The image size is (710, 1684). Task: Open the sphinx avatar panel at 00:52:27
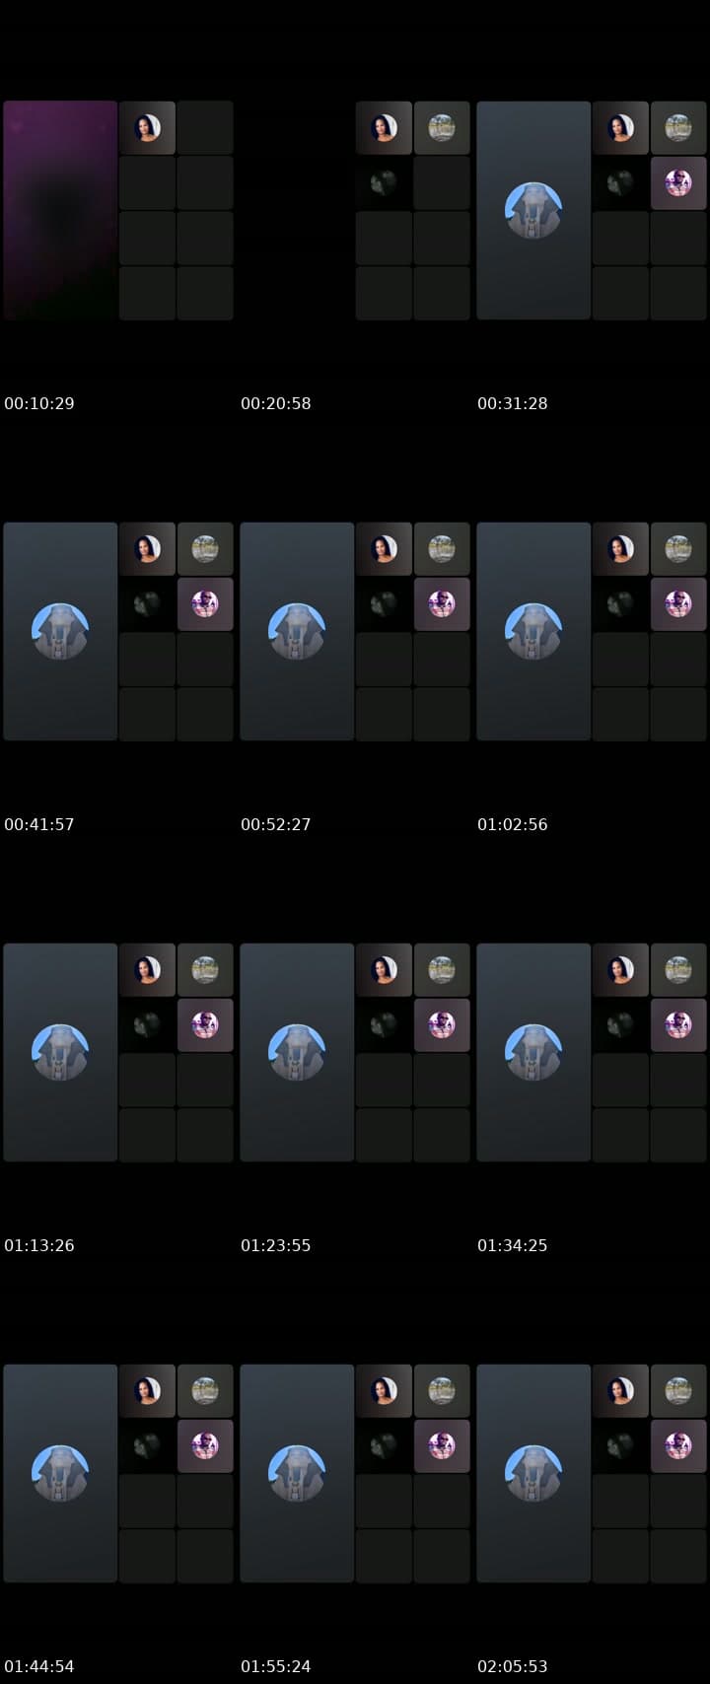297,631
